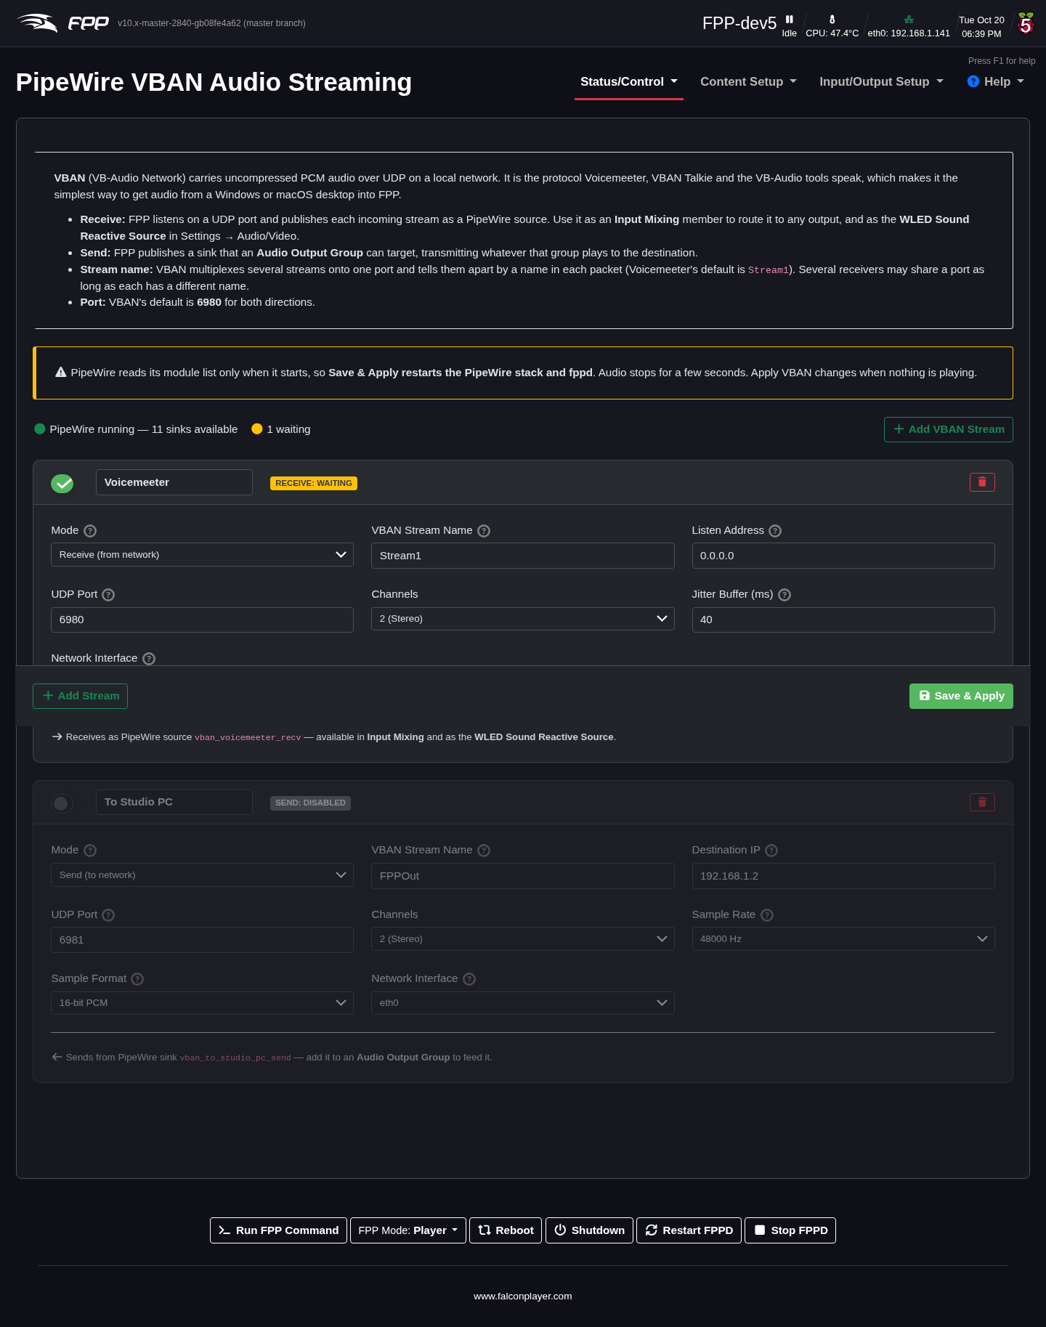The height and width of the screenshot is (1327, 1046).
Task: Open help for Voicemeeter UDP Port
Action: [x=108, y=595]
